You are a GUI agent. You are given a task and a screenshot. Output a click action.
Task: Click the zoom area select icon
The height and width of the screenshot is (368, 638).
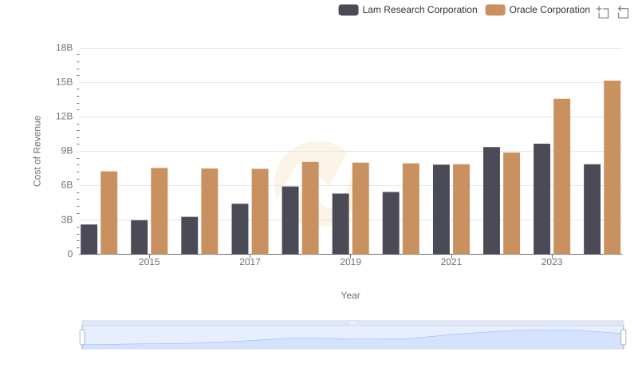[603, 12]
